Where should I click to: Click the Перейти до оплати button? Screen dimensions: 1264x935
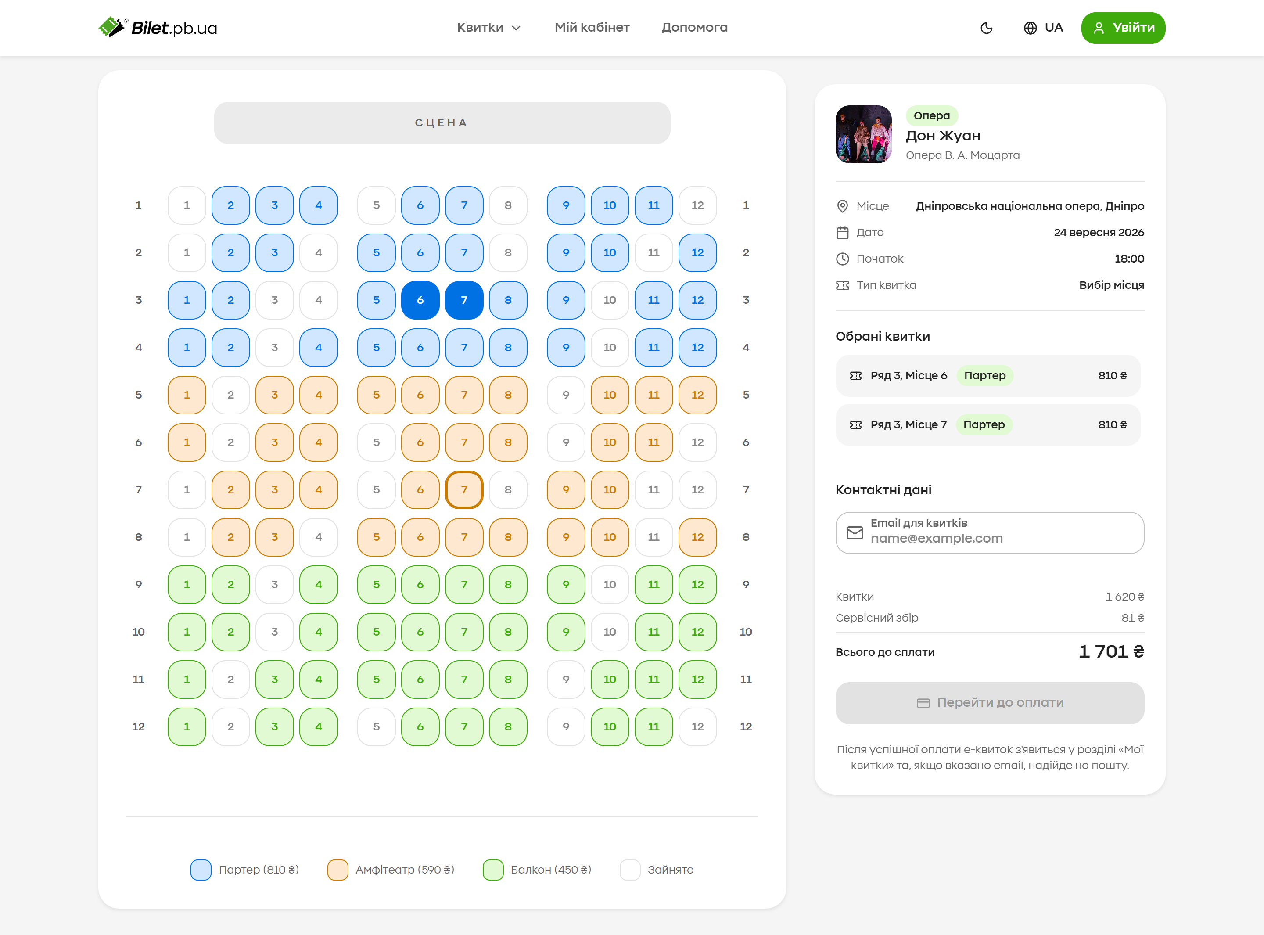(990, 702)
